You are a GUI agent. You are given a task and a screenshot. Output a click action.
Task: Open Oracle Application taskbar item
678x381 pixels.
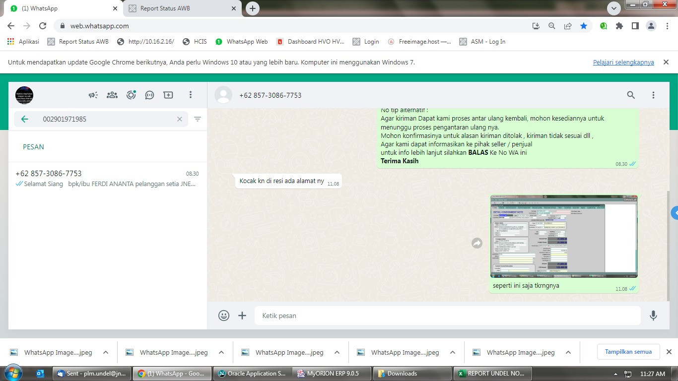click(253, 374)
